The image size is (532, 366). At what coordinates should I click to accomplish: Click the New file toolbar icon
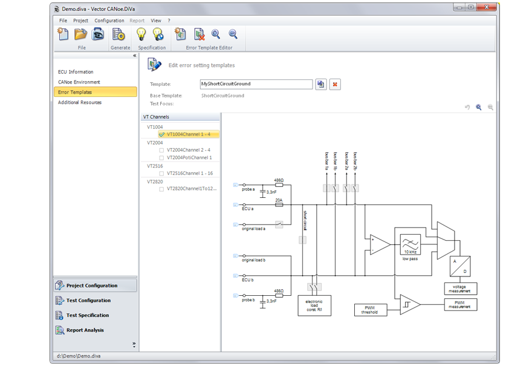pos(63,34)
